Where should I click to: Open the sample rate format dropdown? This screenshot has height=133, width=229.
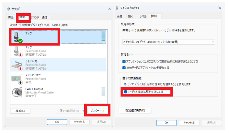[x=168, y=42]
